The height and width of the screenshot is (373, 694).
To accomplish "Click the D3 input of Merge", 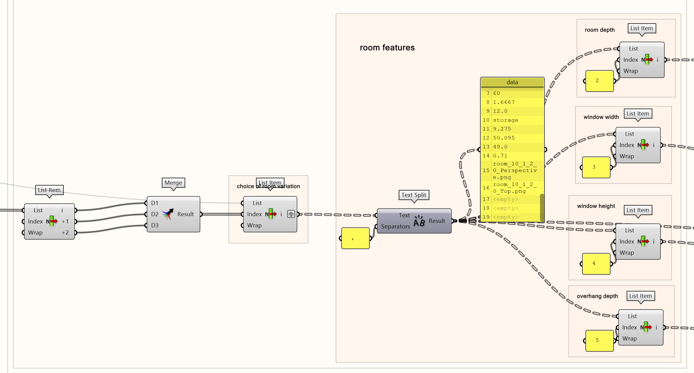I will (155, 225).
